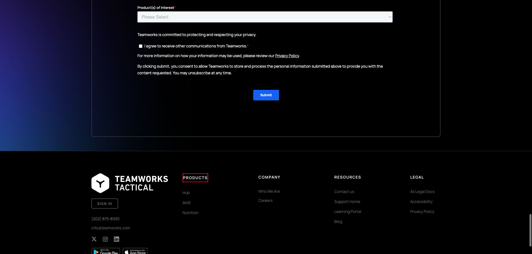Click the Teamworks Tactical logo
This screenshot has width=532, height=254.
click(x=130, y=183)
